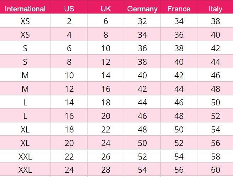Click US size 18 in XL row

(x=69, y=130)
